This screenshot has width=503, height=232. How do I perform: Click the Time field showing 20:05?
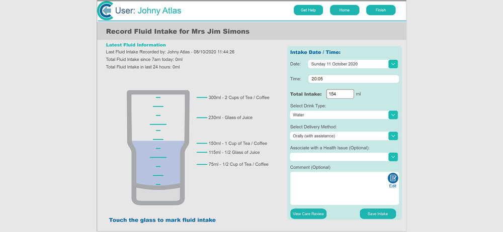[354, 79]
